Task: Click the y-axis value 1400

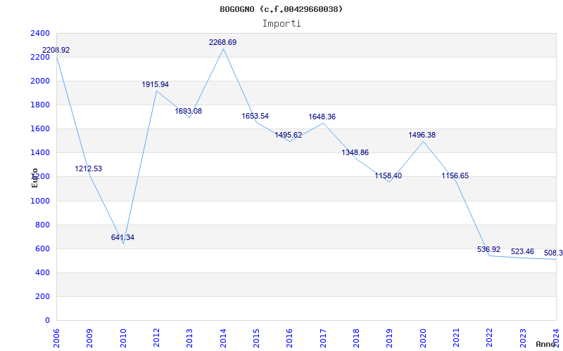Action: click(x=40, y=152)
